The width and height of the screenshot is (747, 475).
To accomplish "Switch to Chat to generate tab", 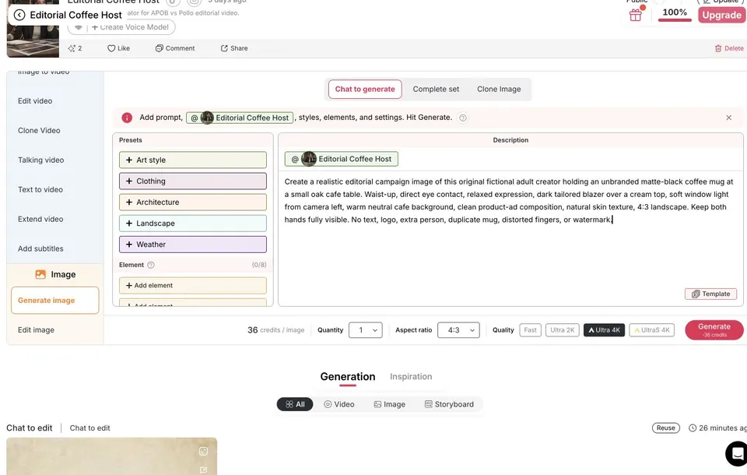I will click(x=365, y=90).
